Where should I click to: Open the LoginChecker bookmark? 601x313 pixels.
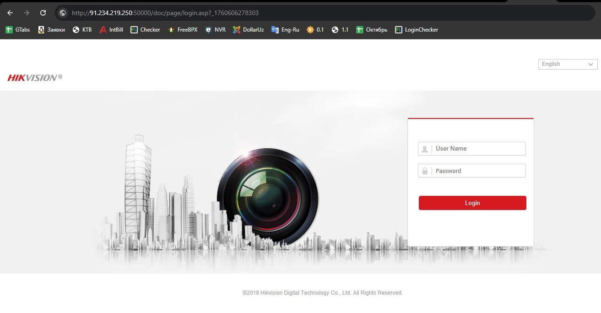coord(417,30)
